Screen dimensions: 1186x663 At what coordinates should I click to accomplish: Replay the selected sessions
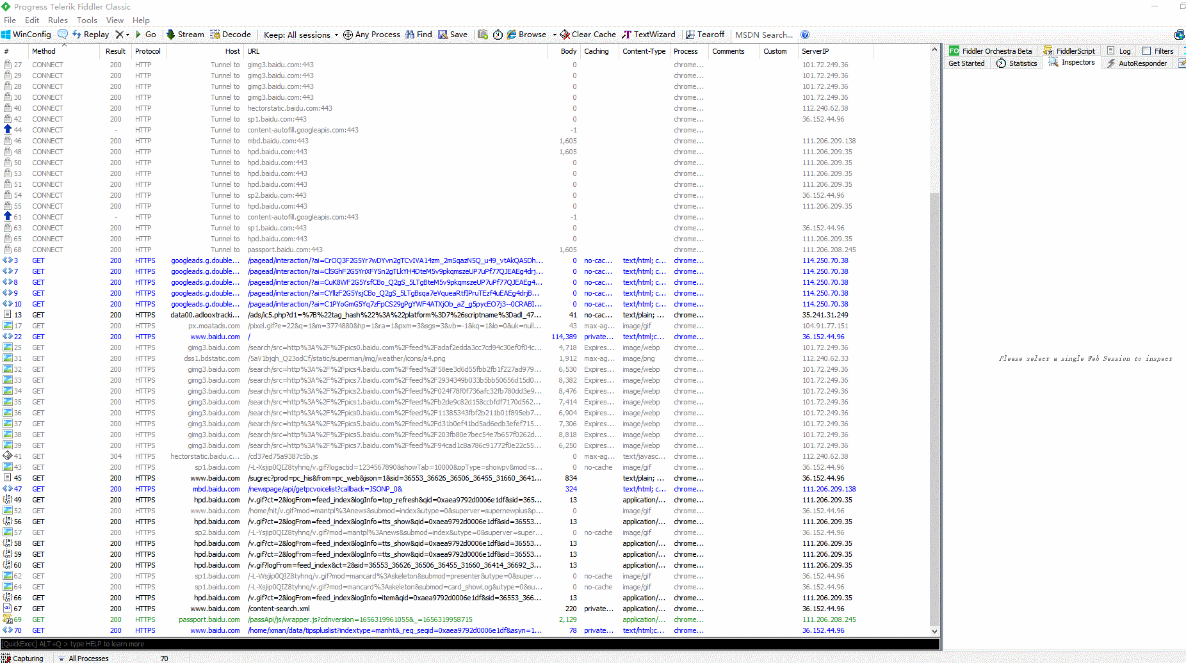(91, 35)
